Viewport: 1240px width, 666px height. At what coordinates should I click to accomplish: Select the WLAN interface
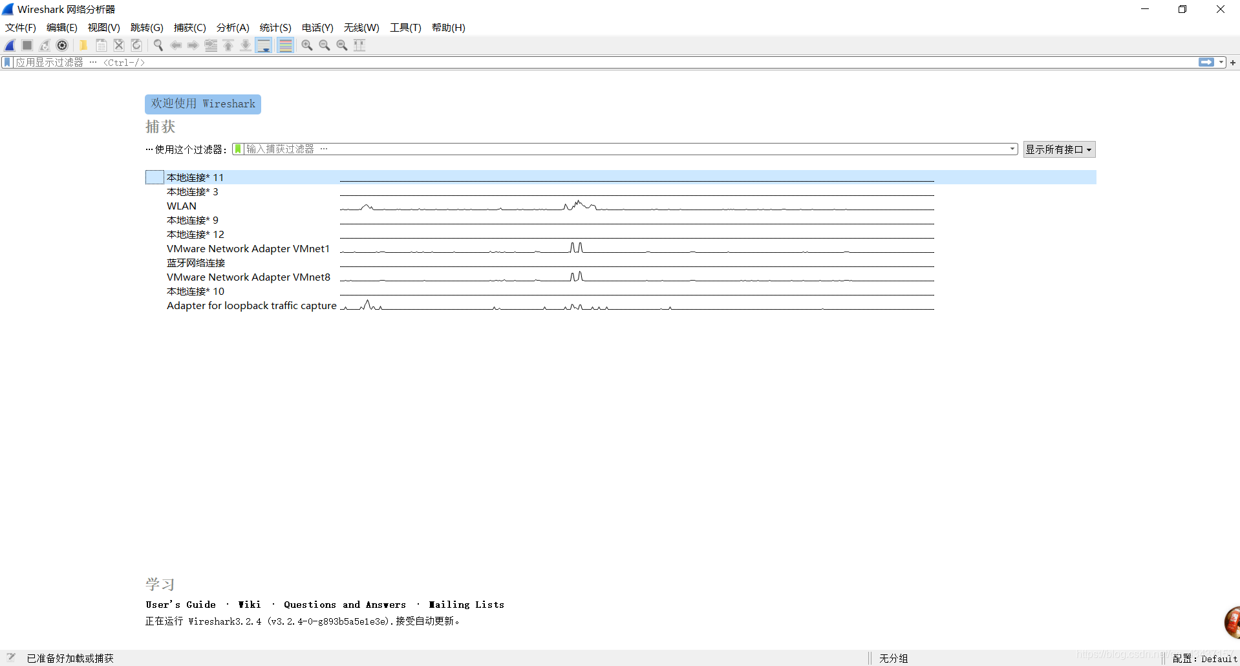621,206
